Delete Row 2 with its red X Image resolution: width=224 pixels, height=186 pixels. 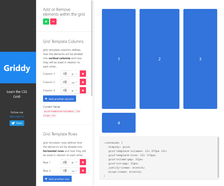(83, 171)
